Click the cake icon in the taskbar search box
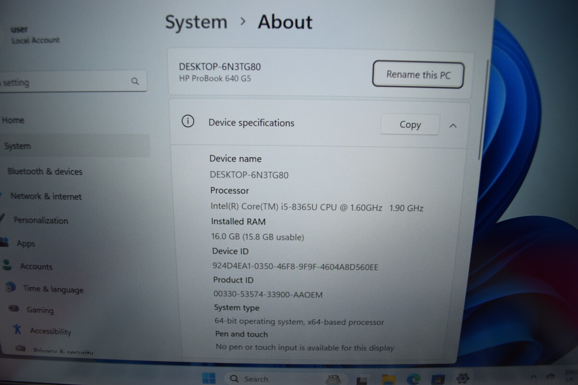 click(333, 380)
